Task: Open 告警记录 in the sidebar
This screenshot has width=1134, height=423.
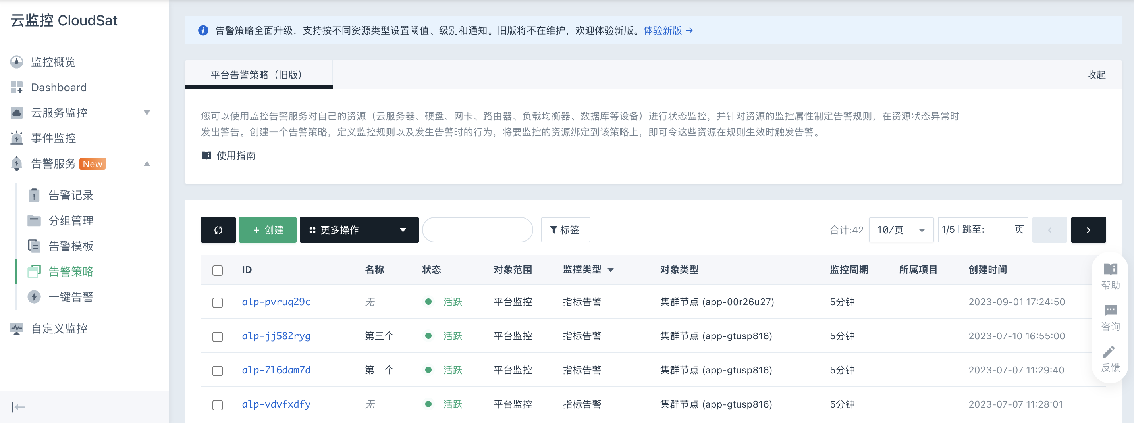Action: pyautogui.click(x=70, y=196)
